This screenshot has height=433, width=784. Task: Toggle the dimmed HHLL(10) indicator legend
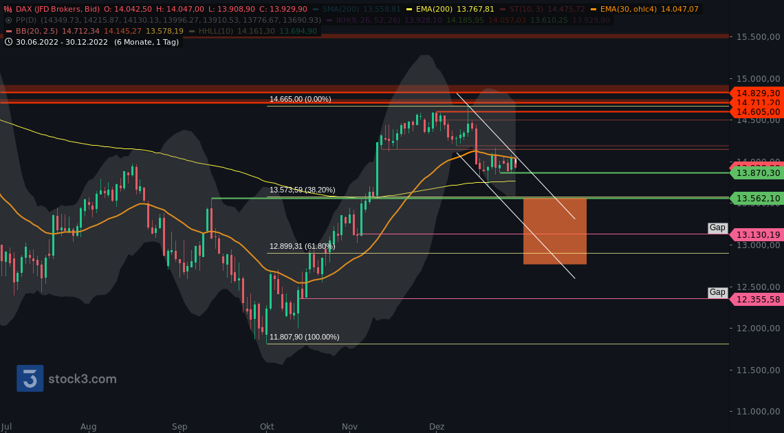(215, 31)
